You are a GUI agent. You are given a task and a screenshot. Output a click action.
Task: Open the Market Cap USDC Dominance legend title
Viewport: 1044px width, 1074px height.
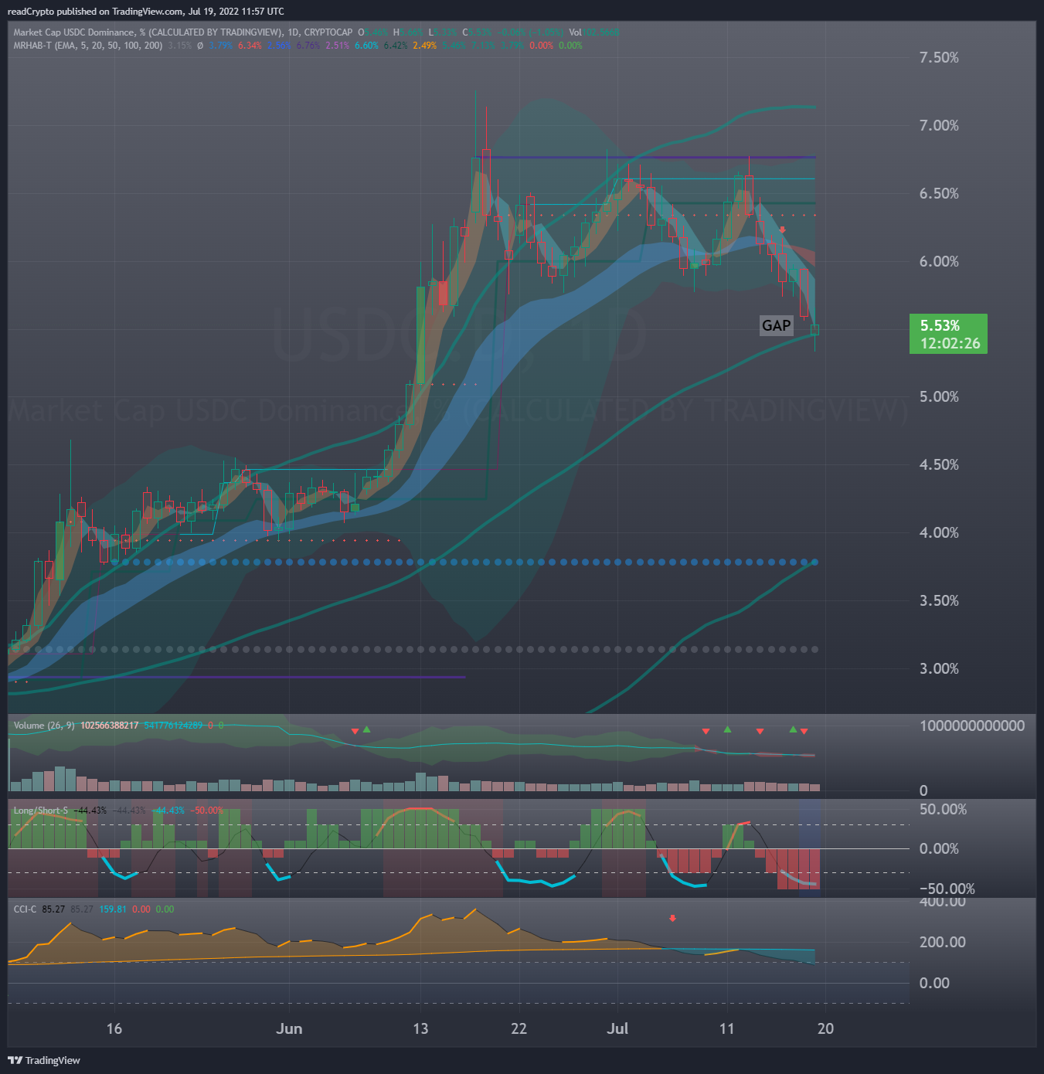click(183, 32)
